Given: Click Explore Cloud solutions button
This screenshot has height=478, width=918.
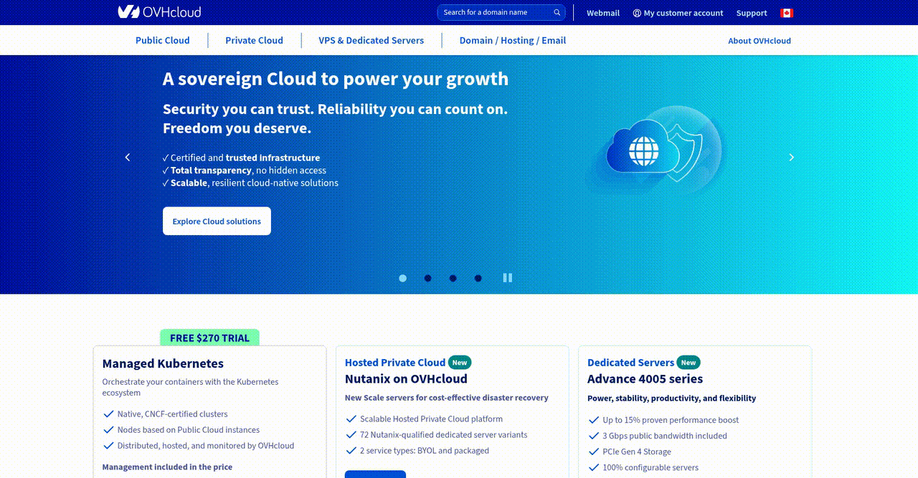Looking at the screenshot, I should tap(217, 221).
